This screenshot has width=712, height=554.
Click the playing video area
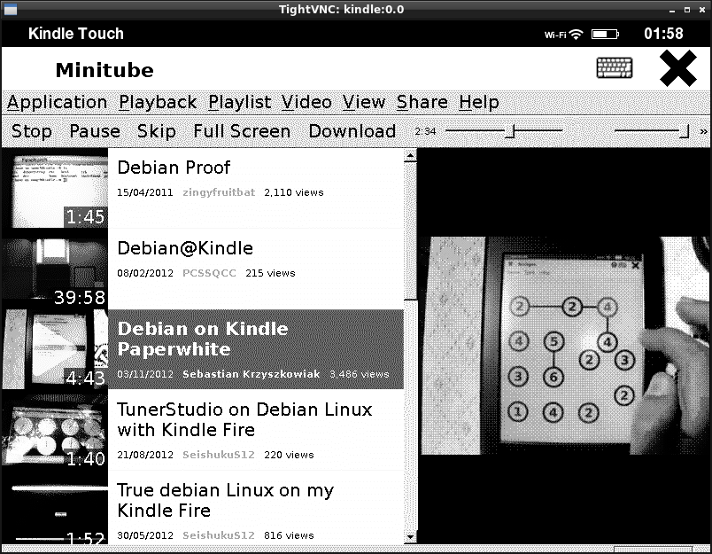(x=564, y=346)
